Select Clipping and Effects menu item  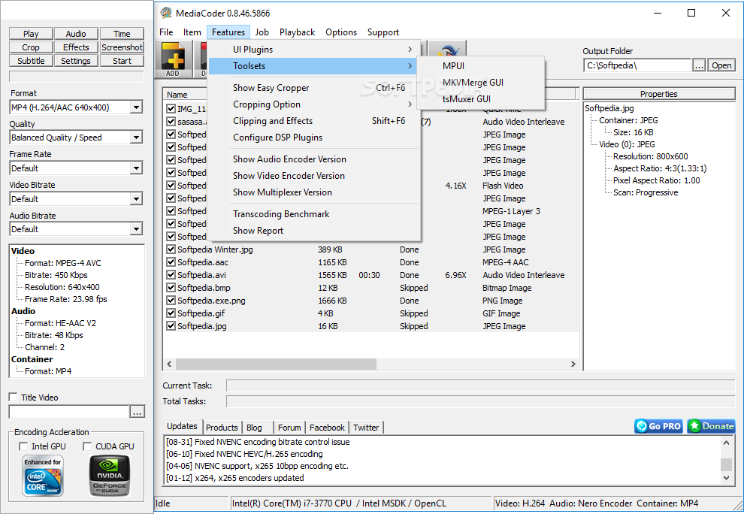[x=314, y=121]
